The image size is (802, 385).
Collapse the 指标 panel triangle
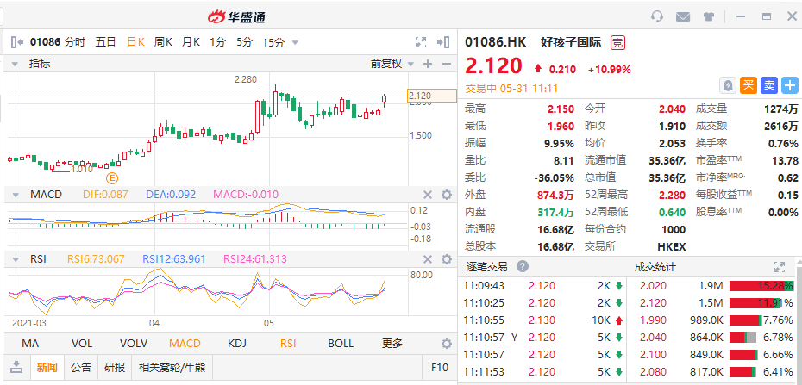[15, 65]
